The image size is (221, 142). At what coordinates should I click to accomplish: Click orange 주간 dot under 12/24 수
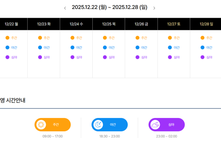click(x=73, y=38)
